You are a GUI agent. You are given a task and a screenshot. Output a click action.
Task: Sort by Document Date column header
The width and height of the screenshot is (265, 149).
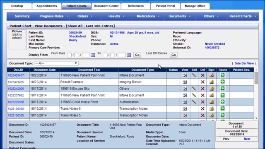coord(45,70)
